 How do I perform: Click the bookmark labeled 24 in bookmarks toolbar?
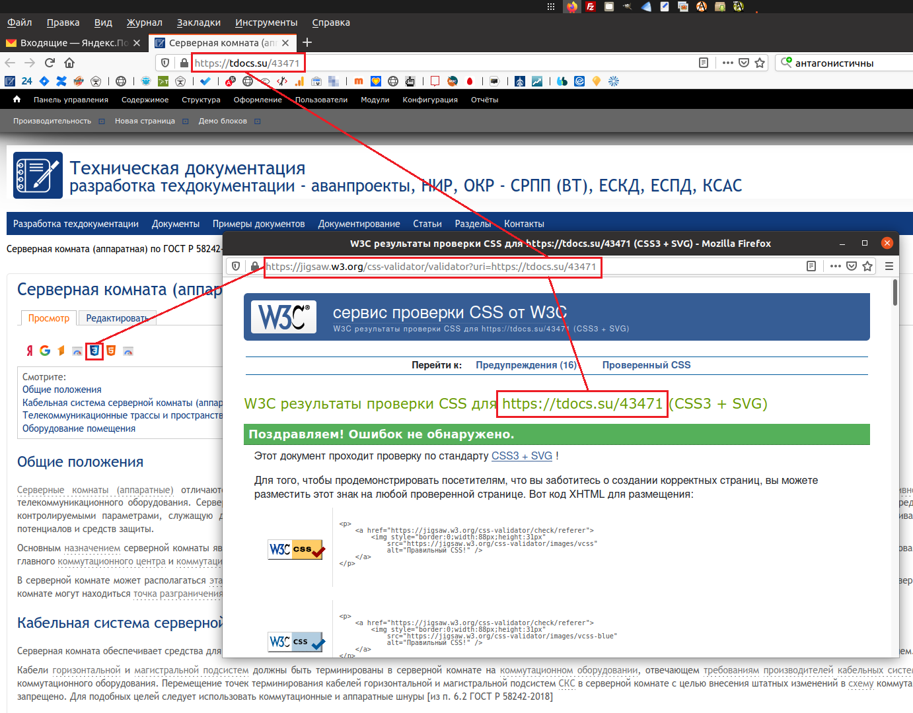(26, 81)
